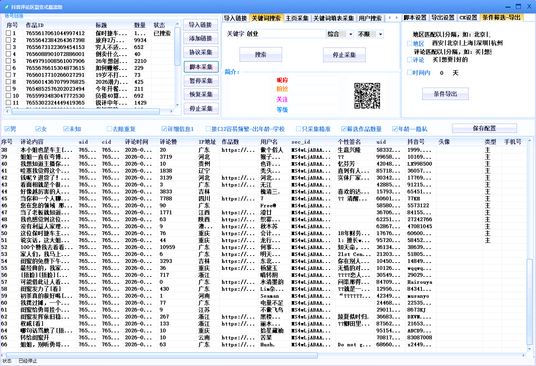The image size is (536, 366).
Task: Click the 条件导出 button
Action: point(445,94)
